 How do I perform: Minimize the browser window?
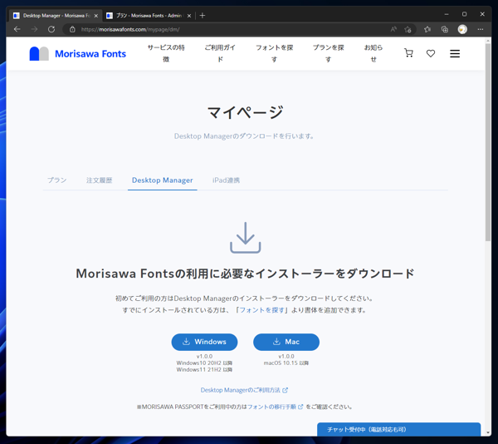[x=447, y=14]
